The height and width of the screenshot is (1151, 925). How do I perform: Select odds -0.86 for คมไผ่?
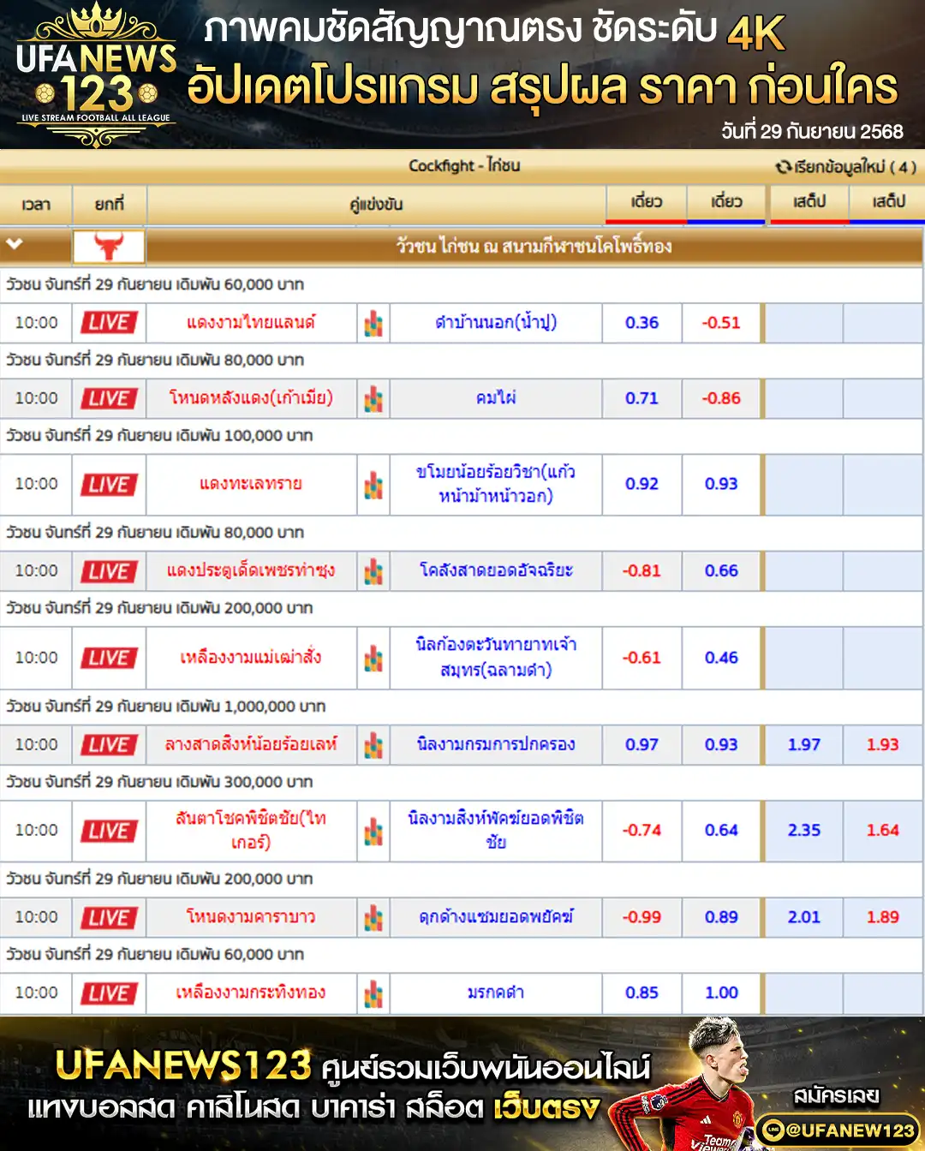click(721, 398)
